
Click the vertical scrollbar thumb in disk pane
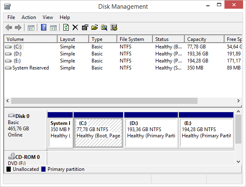[x=238, y=129]
